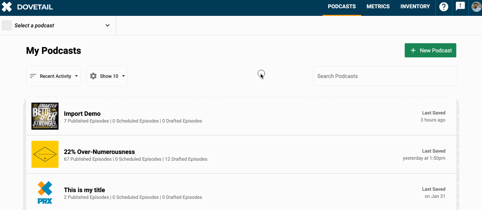Click the Dovetail X logo icon
The width and height of the screenshot is (482, 210).
pos(7,7)
